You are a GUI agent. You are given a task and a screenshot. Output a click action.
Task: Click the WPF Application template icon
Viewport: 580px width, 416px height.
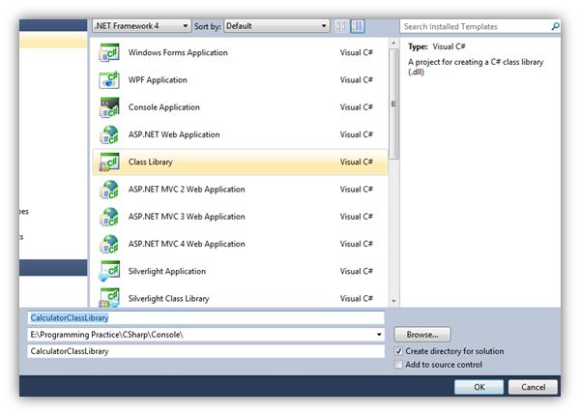point(109,80)
